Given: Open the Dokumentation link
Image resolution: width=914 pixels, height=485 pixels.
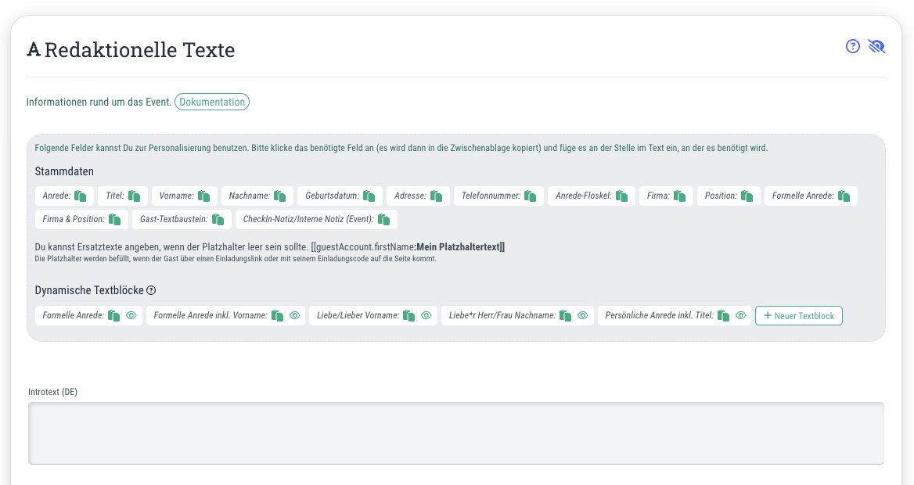Looking at the screenshot, I should 212,102.
